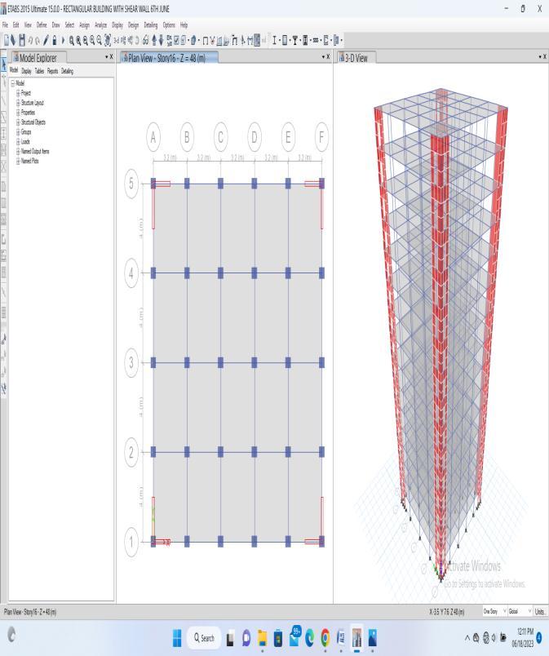
Task: Click the Units button in status bar
Action: point(540,611)
